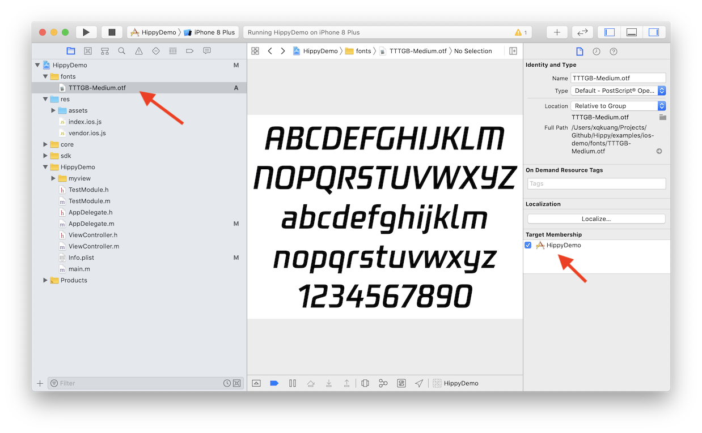This screenshot has height=433, width=702.
Task: Uncheck HippyDemo target membership
Action: [x=528, y=245]
